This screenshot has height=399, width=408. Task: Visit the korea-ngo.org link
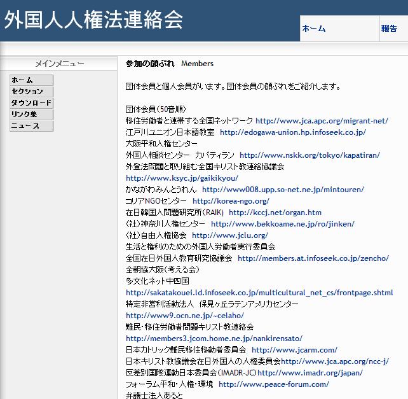[x=231, y=201]
